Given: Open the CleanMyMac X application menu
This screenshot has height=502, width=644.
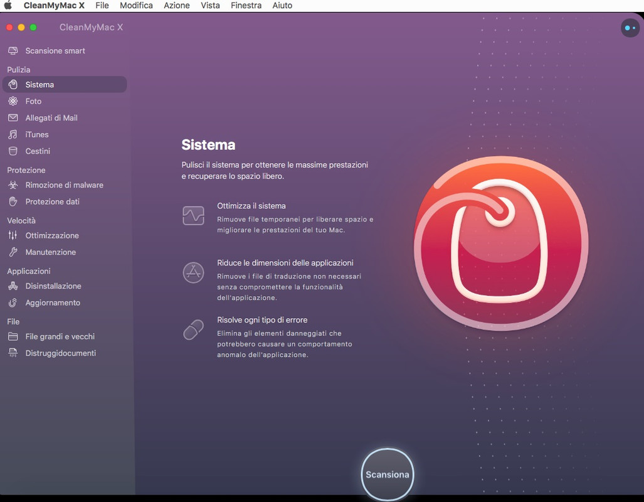Looking at the screenshot, I should (54, 6).
